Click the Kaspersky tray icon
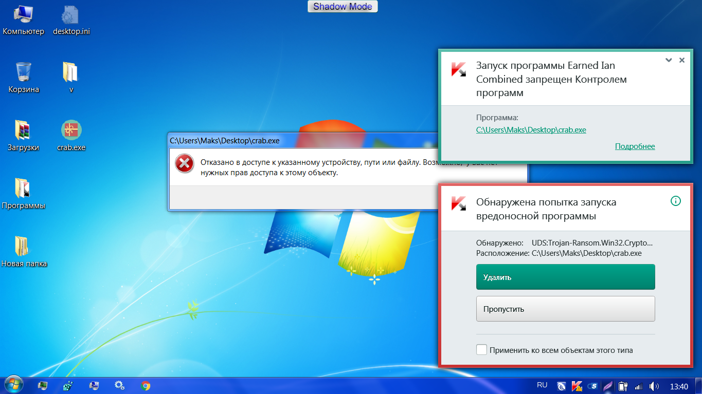The image size is (702, 394). pyautogui.click(x=577, y=386)
